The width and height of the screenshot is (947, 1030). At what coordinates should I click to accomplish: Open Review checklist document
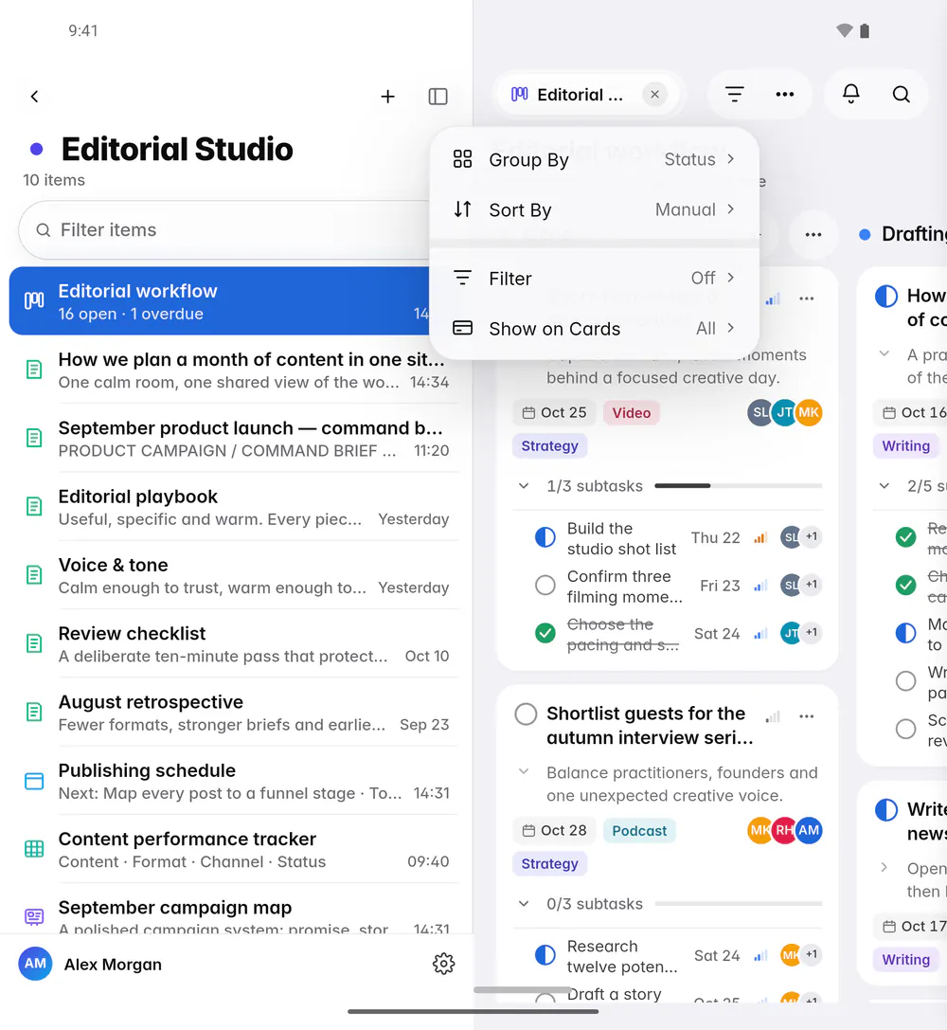[x=236, y=643]
